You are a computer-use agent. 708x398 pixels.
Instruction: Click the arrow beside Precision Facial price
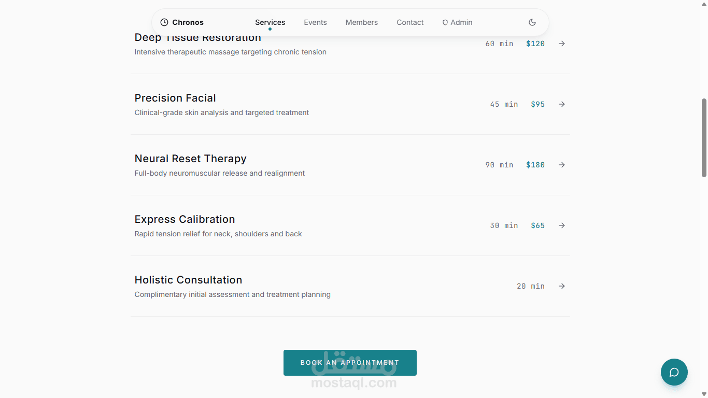[x=562, y=104]
